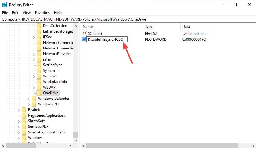The width and height of the screenshot is (256, 148).
Task: Click the registry path address bar
Action: (x=128, y=19)
